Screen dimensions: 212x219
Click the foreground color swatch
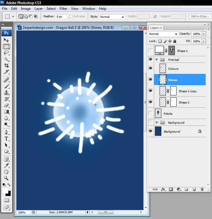pos(5,190)
